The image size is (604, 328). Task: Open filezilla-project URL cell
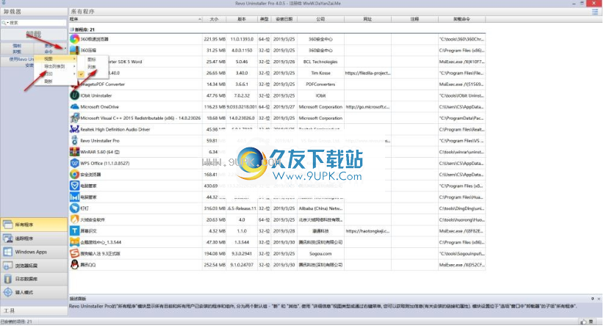pyautogui.click(x=367, y=73)
